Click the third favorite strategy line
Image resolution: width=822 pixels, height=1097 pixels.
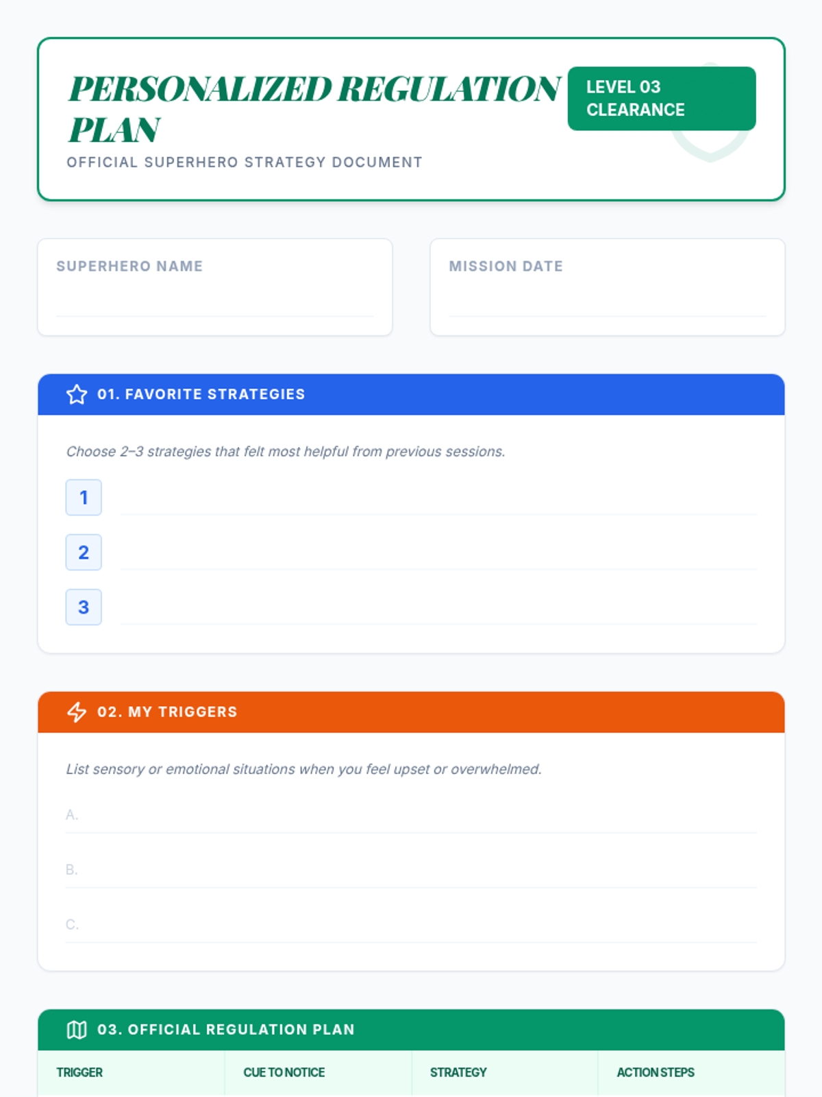pos(438,607)
